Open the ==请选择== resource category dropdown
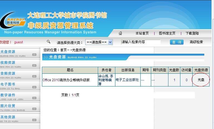Image resolution: width=214 pixels, height=129 pixels. click(x=99, y=42)
